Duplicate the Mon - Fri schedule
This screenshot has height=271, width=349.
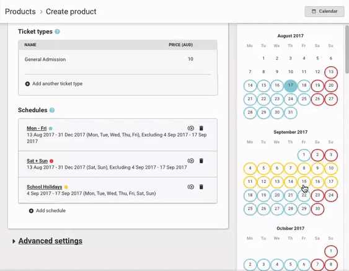click(191, 128)
